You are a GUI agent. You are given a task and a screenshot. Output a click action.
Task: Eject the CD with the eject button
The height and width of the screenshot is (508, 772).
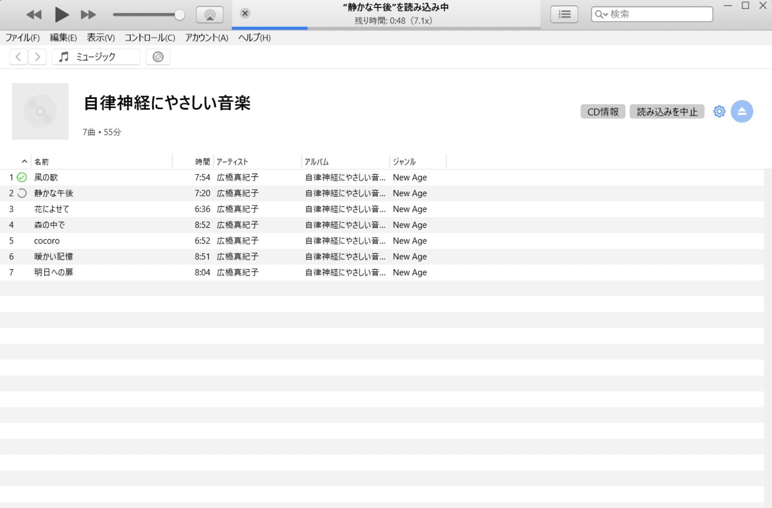coord(742,111)
